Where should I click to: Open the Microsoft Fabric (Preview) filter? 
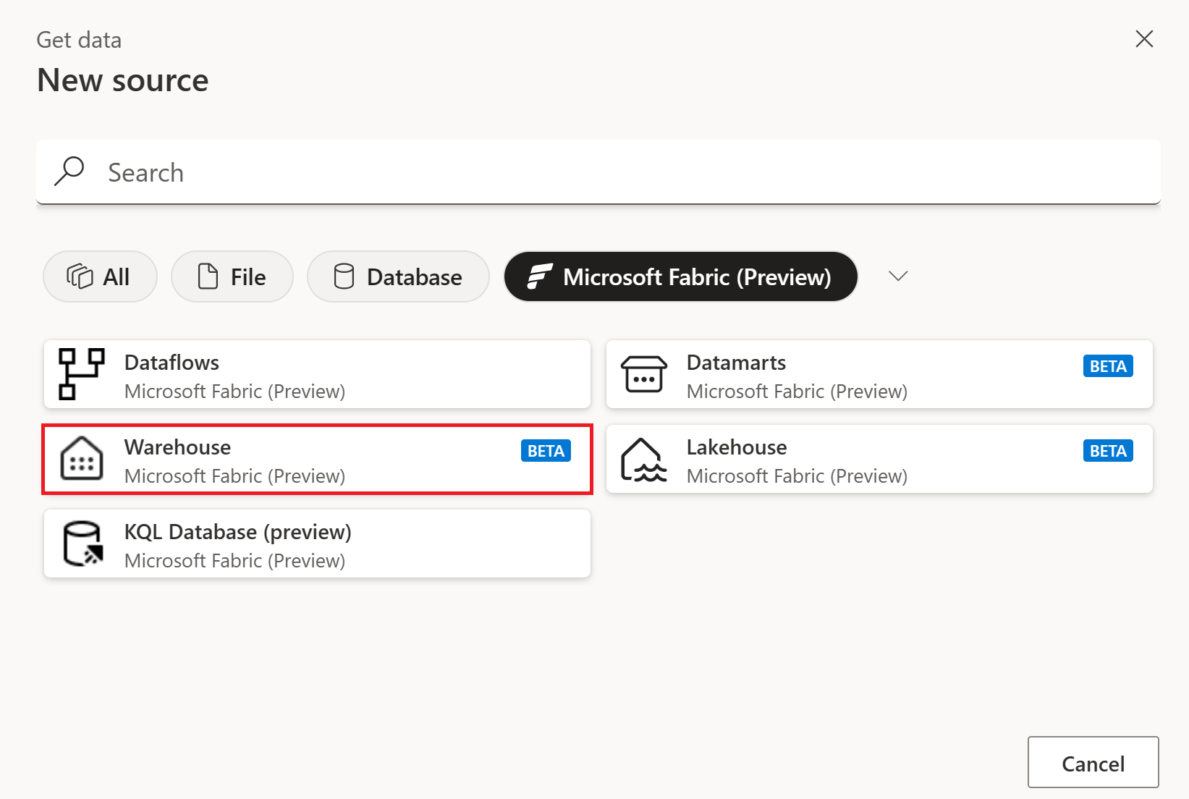tap(680, 276)
